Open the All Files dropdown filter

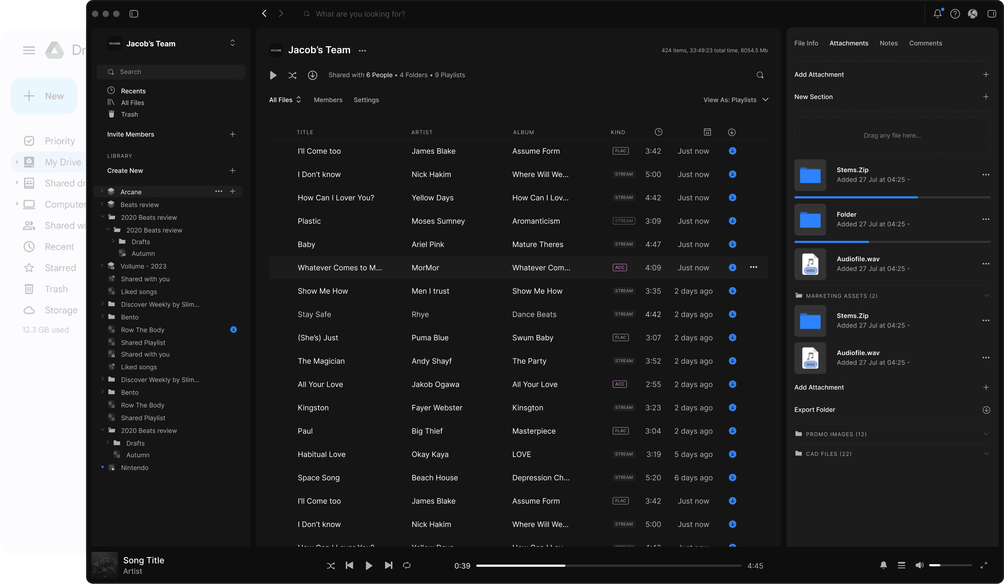tap(285, 100)
